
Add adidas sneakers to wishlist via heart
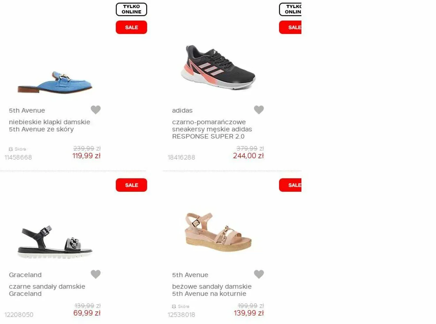[259, 110]
